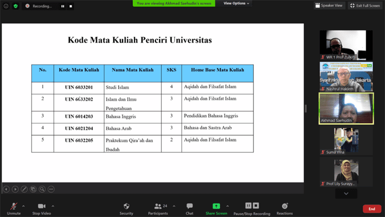Viewport: 385px width, 217px height.
Task: Select Prof Lily Surayya's video thumbnail
Action: [346, 172]
